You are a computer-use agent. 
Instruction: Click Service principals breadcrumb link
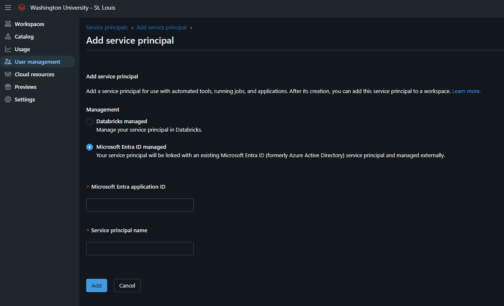coord(107,28)
